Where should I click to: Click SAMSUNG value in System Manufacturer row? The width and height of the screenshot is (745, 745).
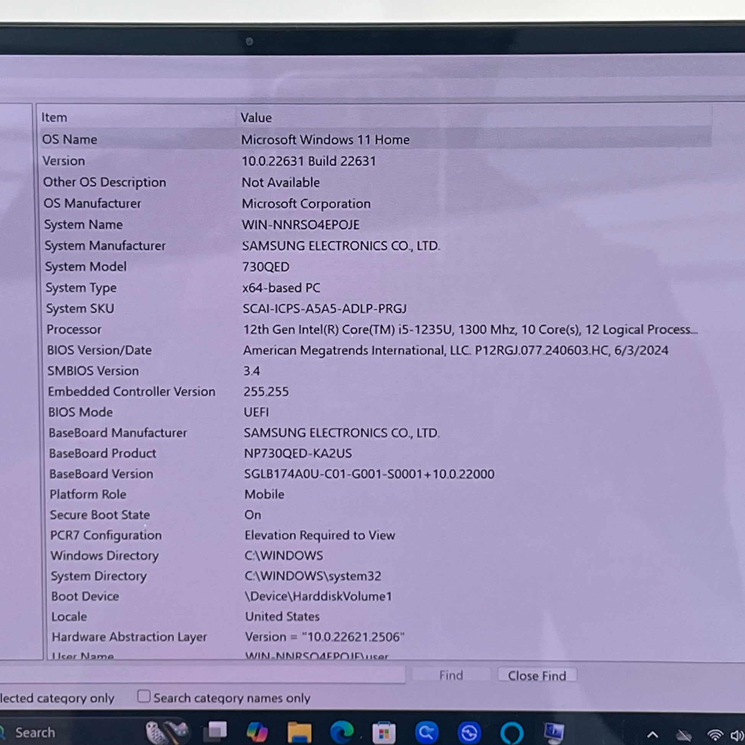coord(341,246)
